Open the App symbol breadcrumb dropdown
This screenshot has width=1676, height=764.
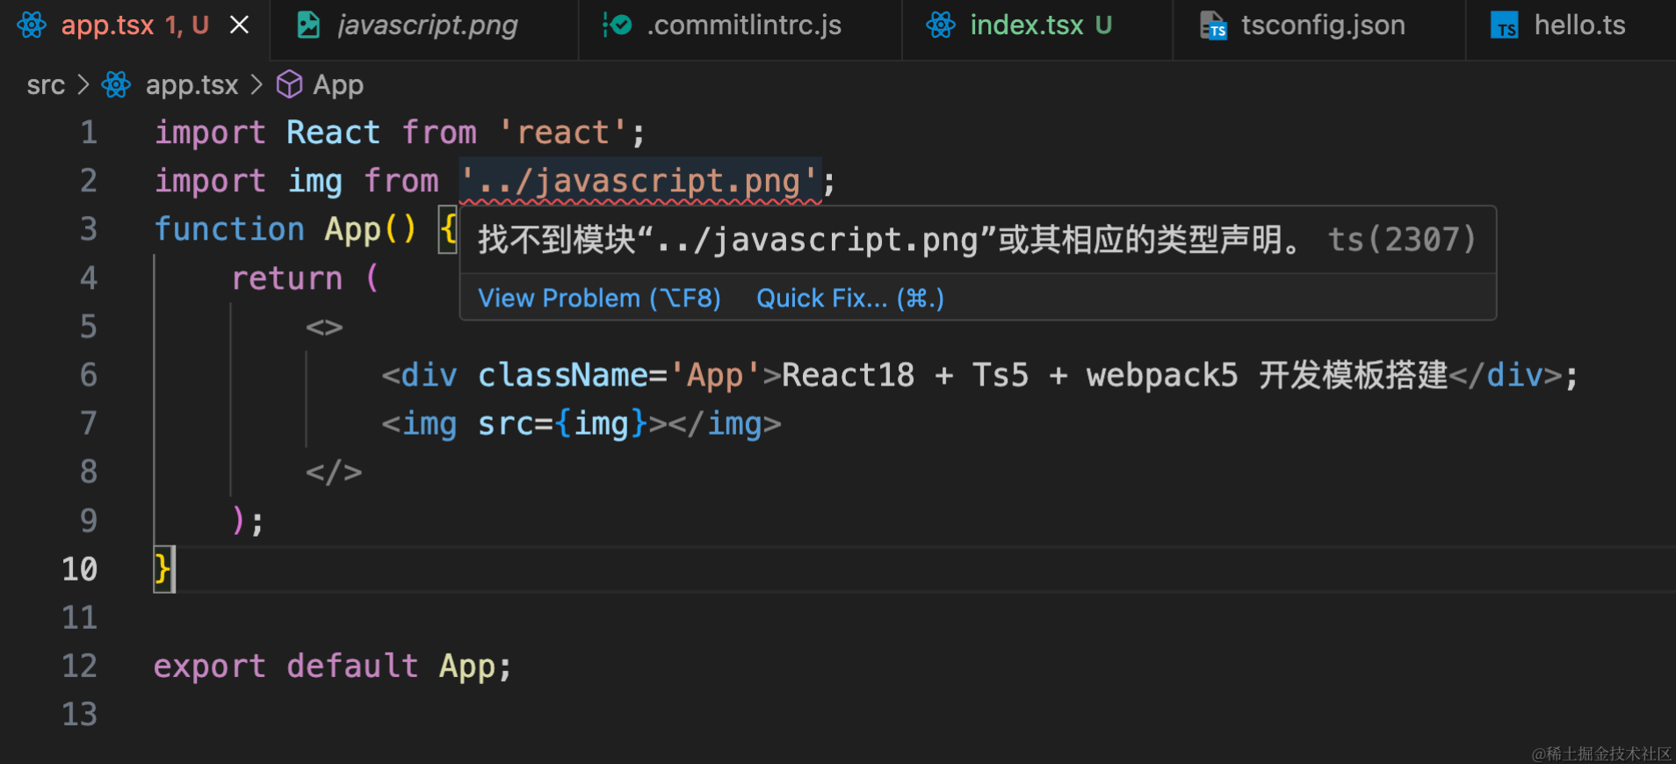click(x=338, y=85)
